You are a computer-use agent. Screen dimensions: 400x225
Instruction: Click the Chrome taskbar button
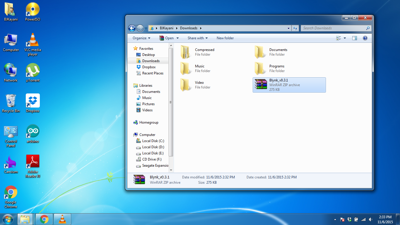pos(44,219)
